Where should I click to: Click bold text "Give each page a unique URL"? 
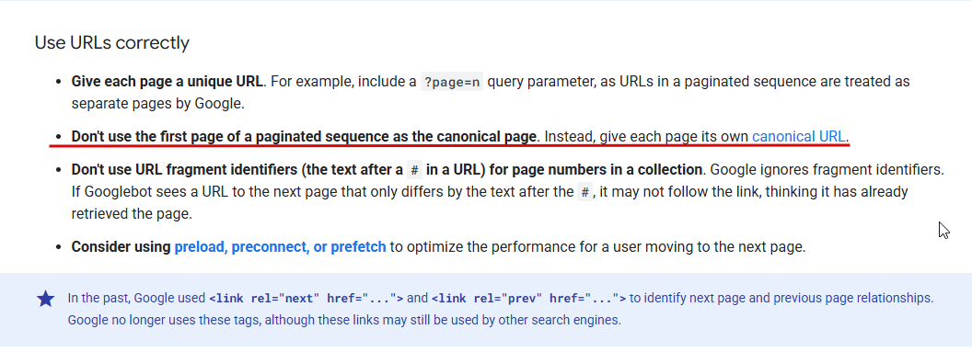(168, 81)
